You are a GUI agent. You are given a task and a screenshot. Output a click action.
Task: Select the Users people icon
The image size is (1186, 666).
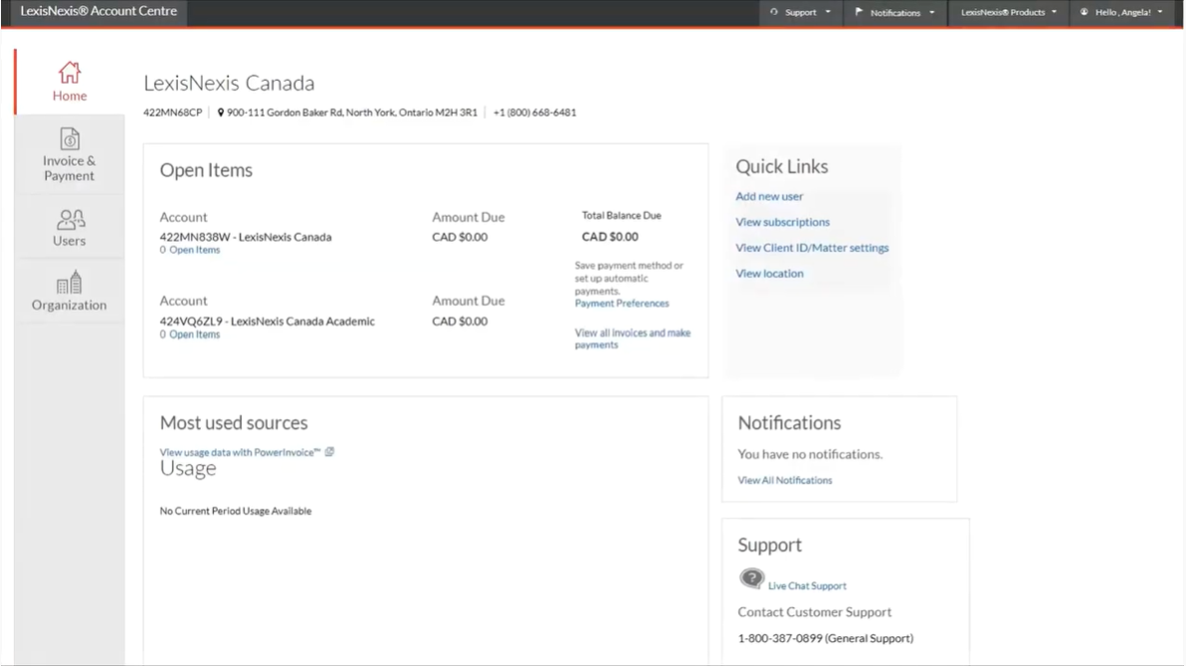tap(69, 218)
